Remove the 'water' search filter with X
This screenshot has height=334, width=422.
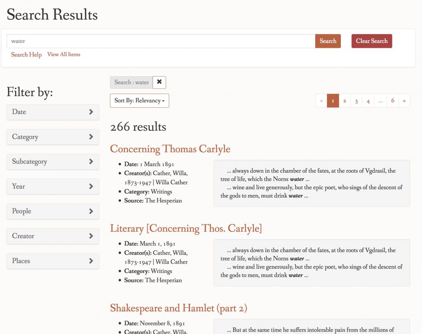(x=159, y=82)
